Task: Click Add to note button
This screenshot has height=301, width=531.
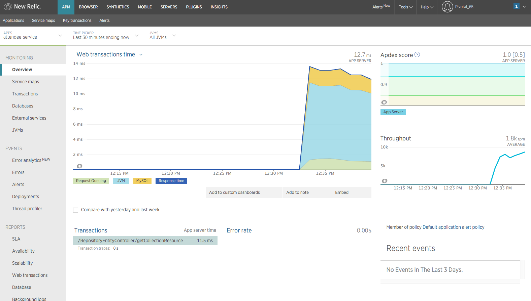Action: point(307,192)
